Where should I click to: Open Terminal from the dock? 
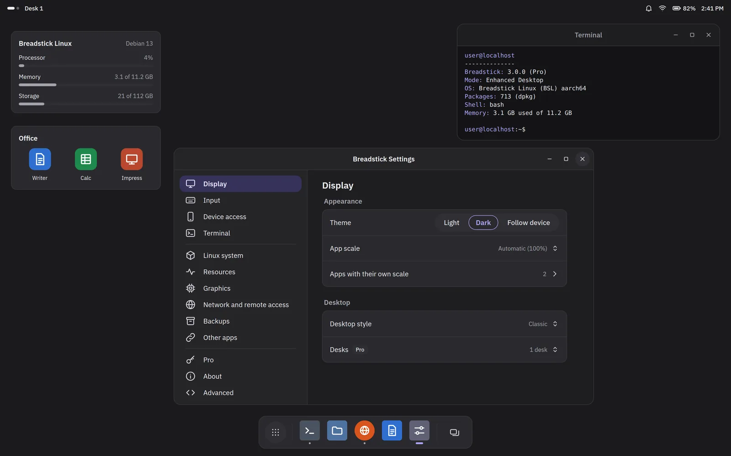tap(310, 430)
